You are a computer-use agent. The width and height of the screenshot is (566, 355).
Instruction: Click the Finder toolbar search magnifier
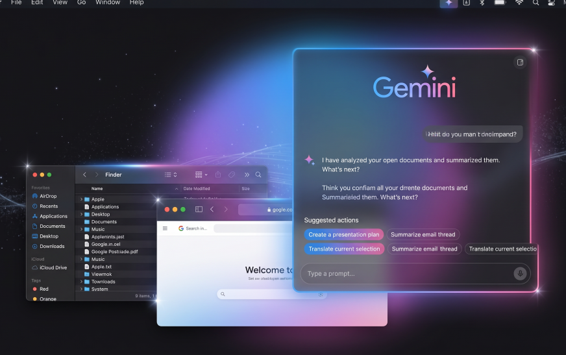(258, 175)
